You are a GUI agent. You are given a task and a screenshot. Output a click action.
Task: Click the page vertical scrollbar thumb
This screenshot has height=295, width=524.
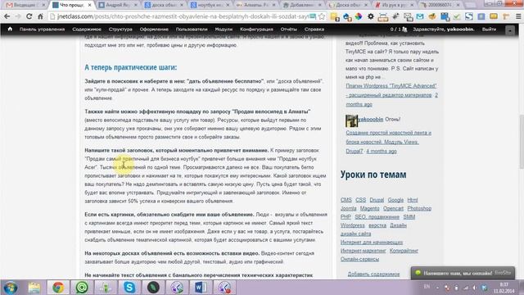tap(522, 142)
